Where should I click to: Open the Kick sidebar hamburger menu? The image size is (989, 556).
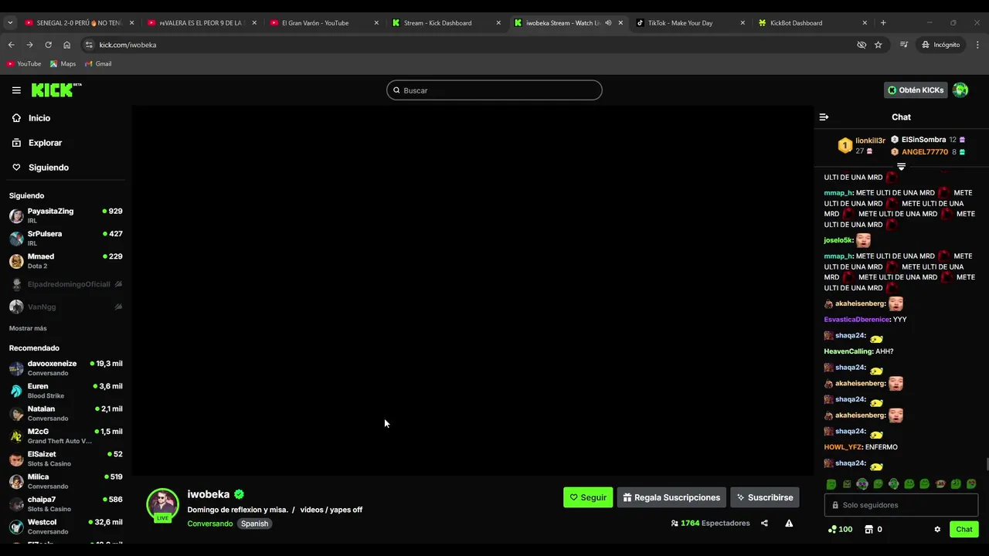[x=16, y=90]
